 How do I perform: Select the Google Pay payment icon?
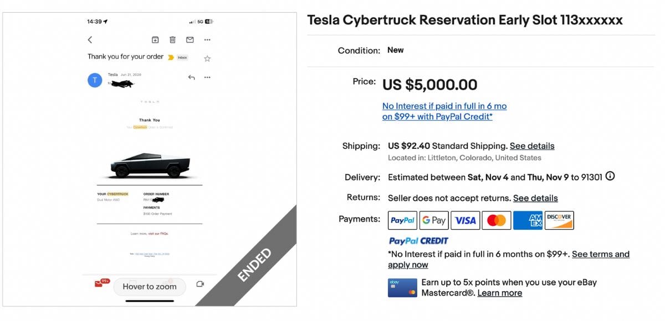[434, 220]
